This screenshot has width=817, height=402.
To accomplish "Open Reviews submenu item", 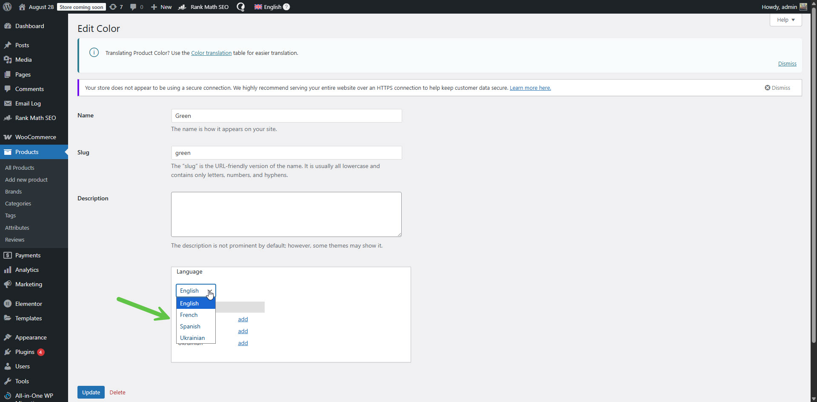I will click(x=14, y=239).
